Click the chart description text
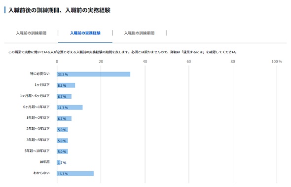This screenshot has width=291, height=187. pos(123,52)
